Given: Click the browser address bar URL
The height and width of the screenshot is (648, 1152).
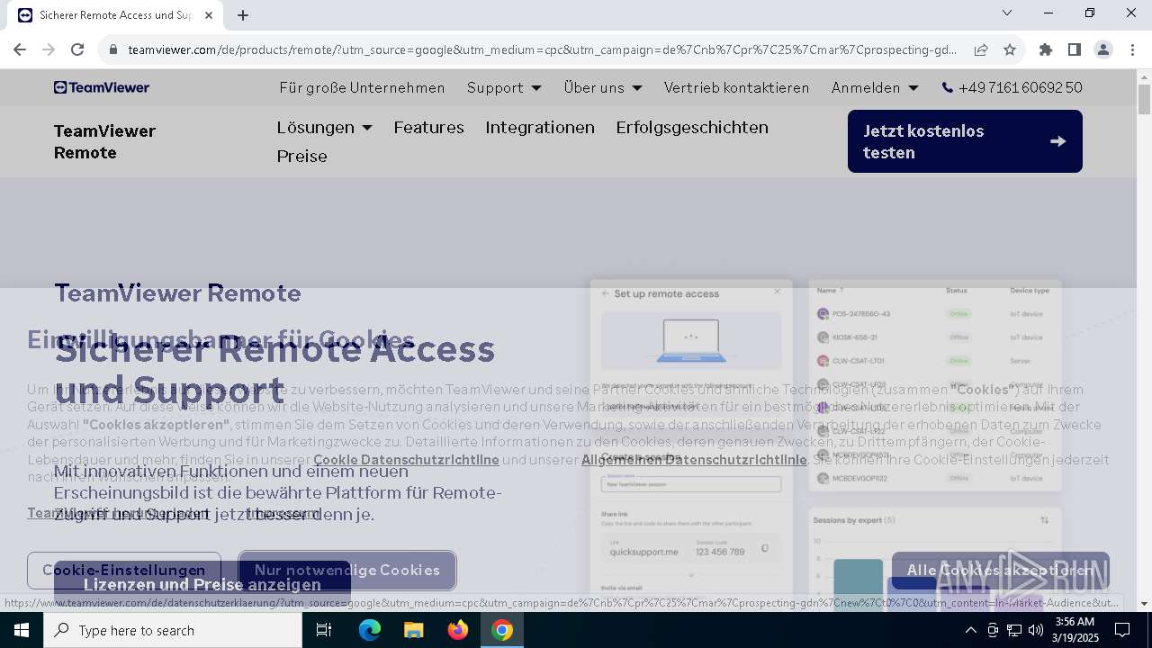Looking at the screenshot, I should click(x=542, y=49).
